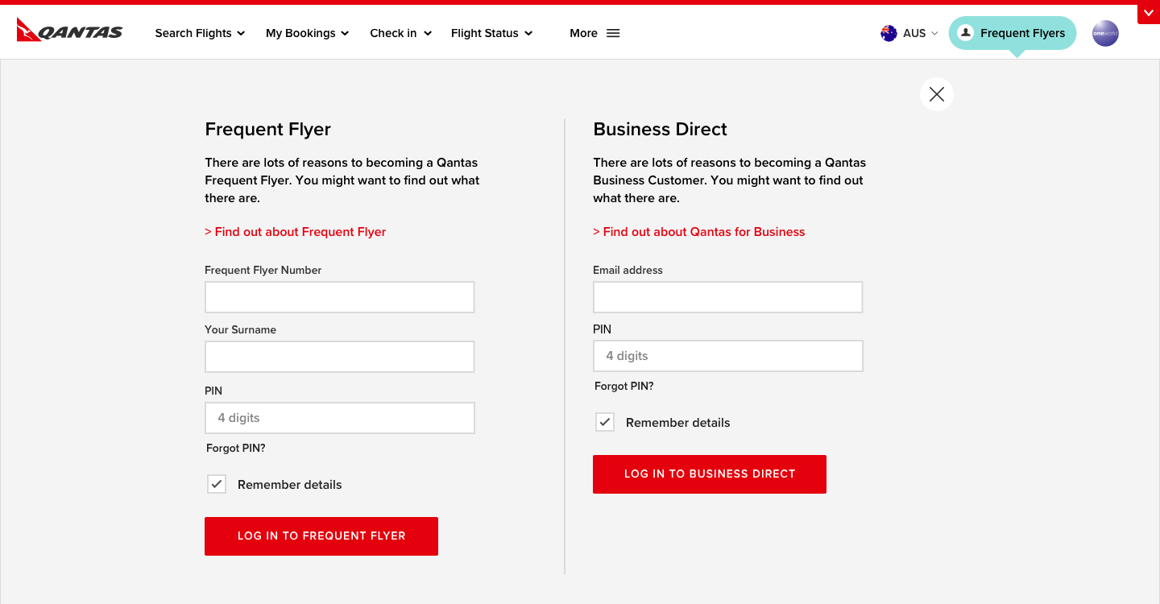The width and height of the screenshot is (1160, 604).
Task: Open the More hamburger menu
Action: point(594,33)
